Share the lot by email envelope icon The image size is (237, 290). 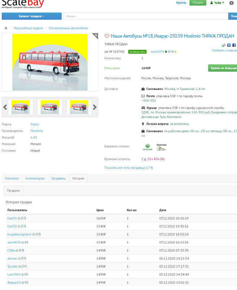224,45
